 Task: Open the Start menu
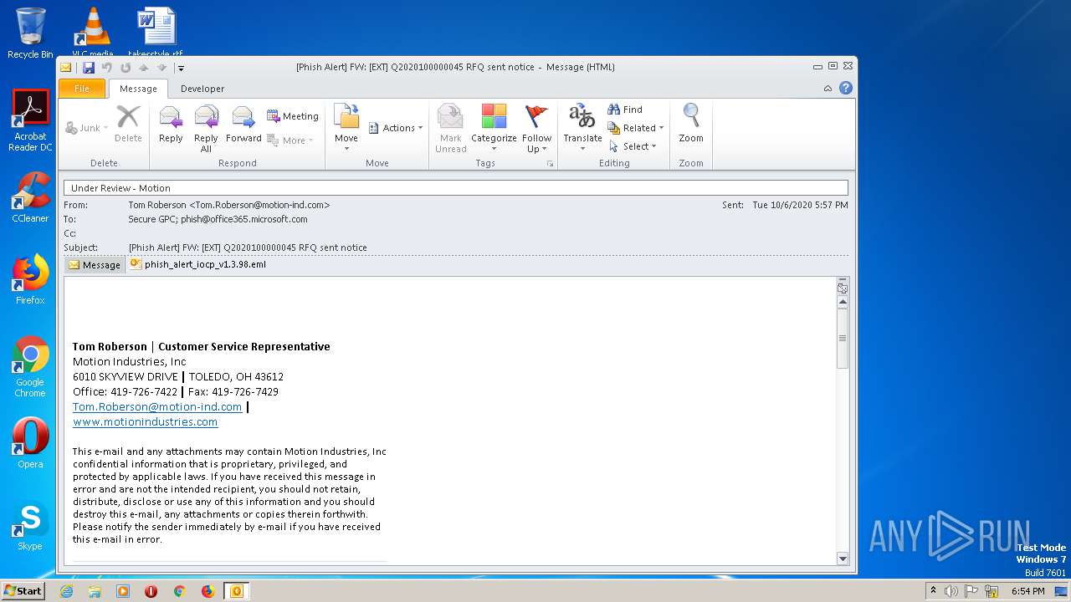(23, 591)
